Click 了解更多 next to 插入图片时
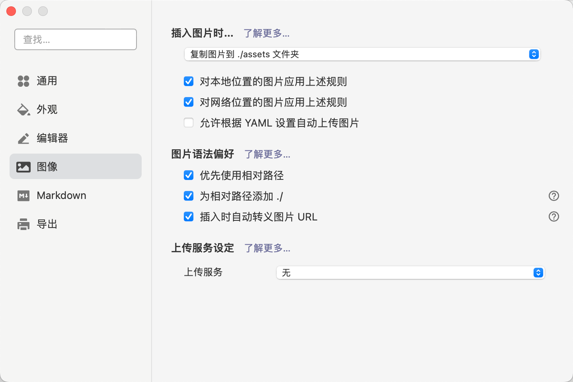The image size is (573, 382). 267,33
